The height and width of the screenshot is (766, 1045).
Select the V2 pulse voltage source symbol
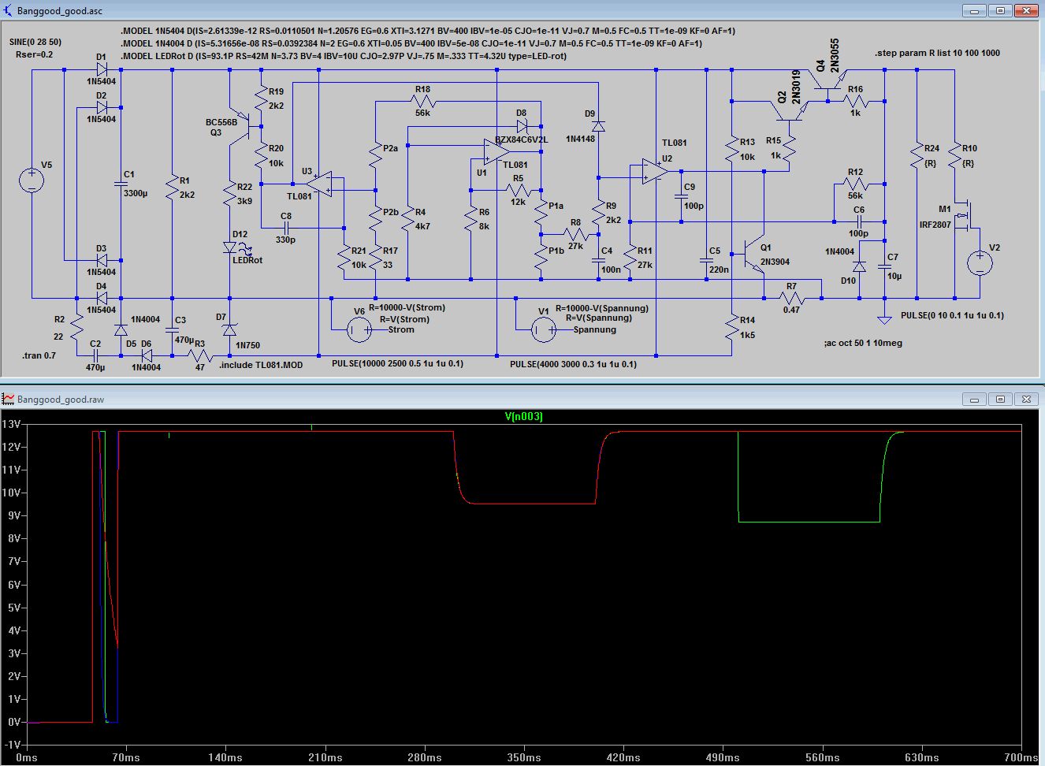click(x=980, y=262)
